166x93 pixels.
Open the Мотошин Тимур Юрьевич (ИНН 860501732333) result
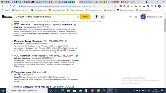(x=39, y=41)
